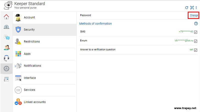Open the three-dot more options menu
The width and height of the screenshot is (200, 112).
[x=196, y=8]
